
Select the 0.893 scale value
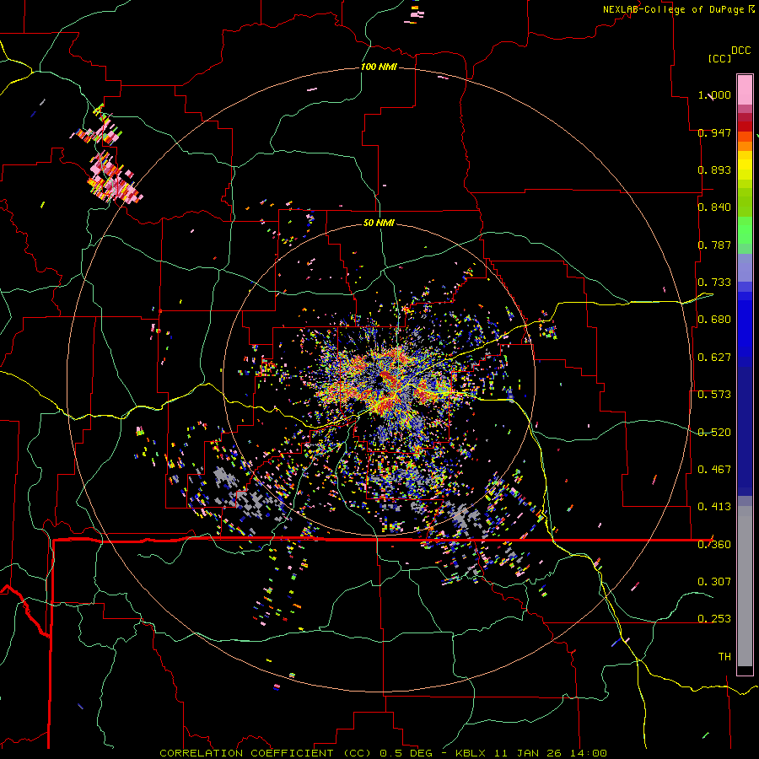pyautogui.click(x=714, y=170)
